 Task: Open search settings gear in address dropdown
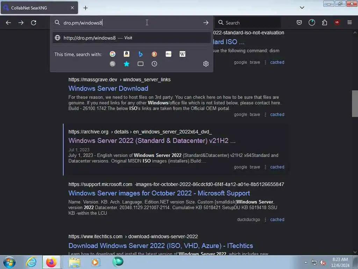206,64
